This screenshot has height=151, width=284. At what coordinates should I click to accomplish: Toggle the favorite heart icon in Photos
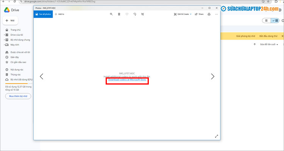tap(127, 14)
